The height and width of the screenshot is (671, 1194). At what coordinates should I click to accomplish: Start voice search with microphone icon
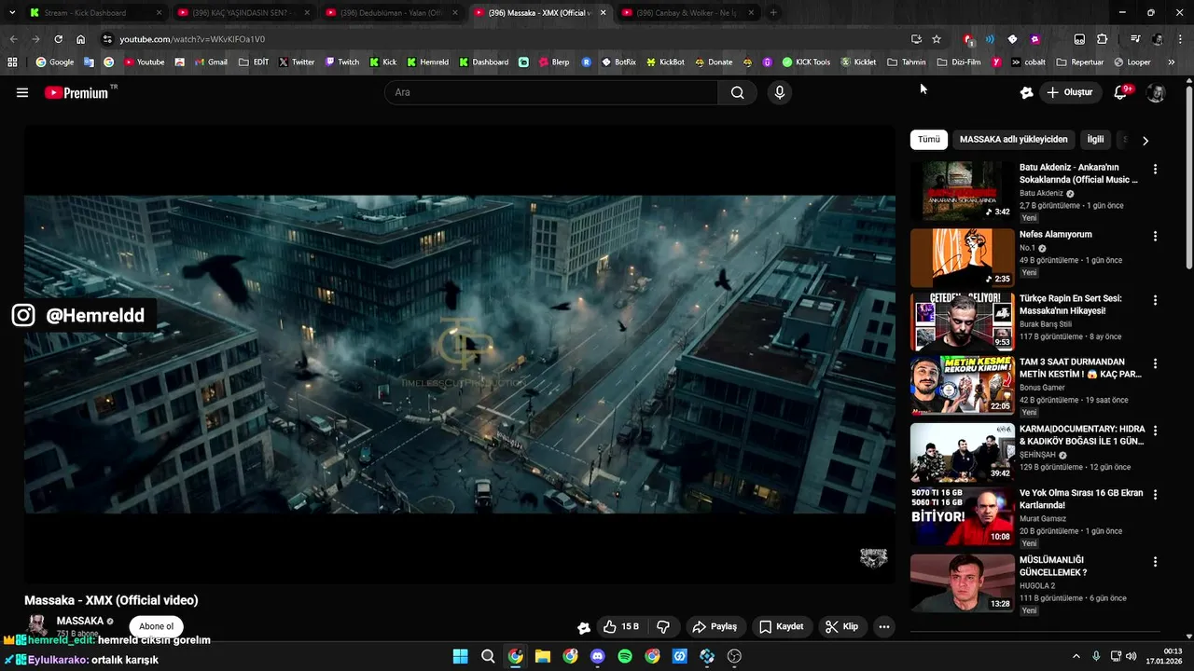[x=780, y=92]
